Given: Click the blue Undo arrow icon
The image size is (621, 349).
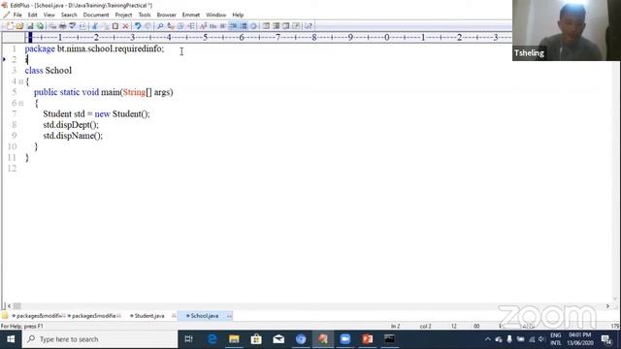Looking at the screenshot, I should tap(138, 26).
